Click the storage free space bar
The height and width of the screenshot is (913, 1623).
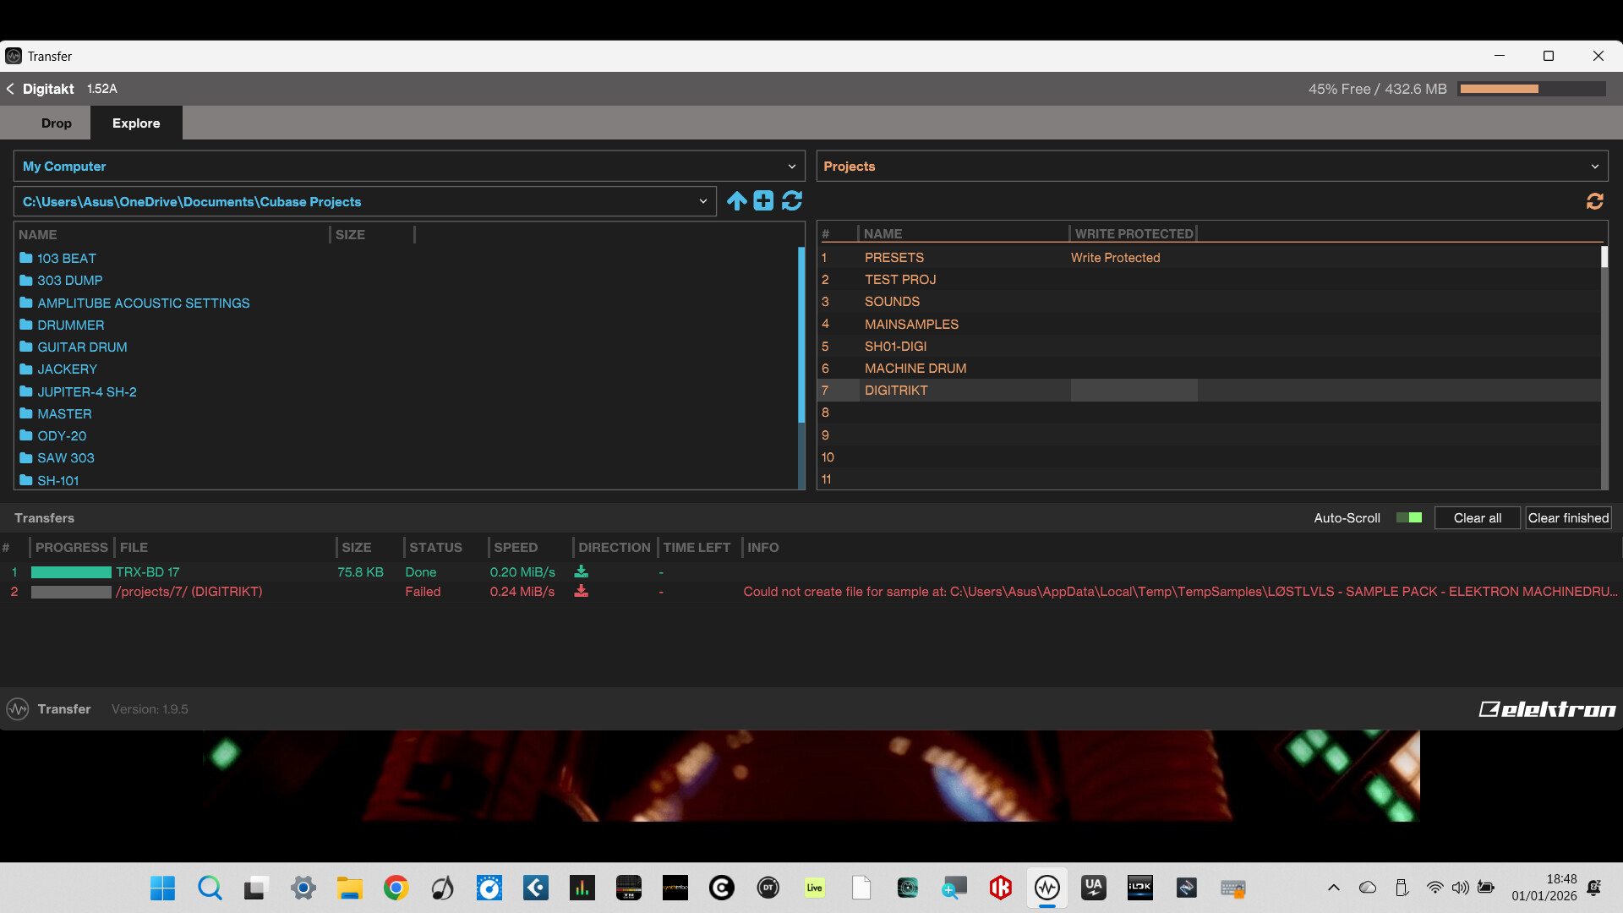pyautogui.click(x=1532, y=89)
